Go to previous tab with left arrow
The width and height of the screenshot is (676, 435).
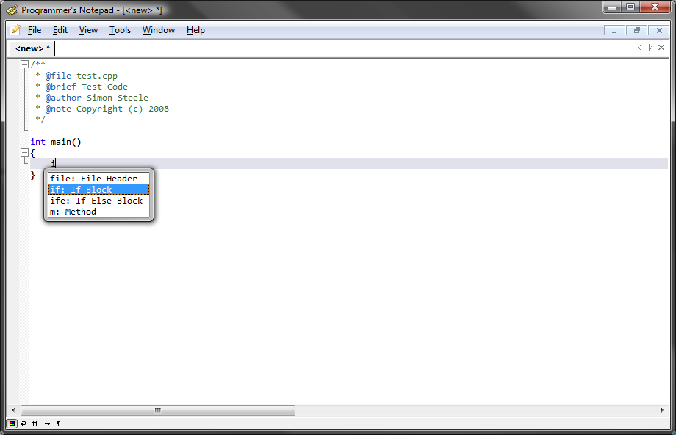pyautogui.click(x=639, y=48)
